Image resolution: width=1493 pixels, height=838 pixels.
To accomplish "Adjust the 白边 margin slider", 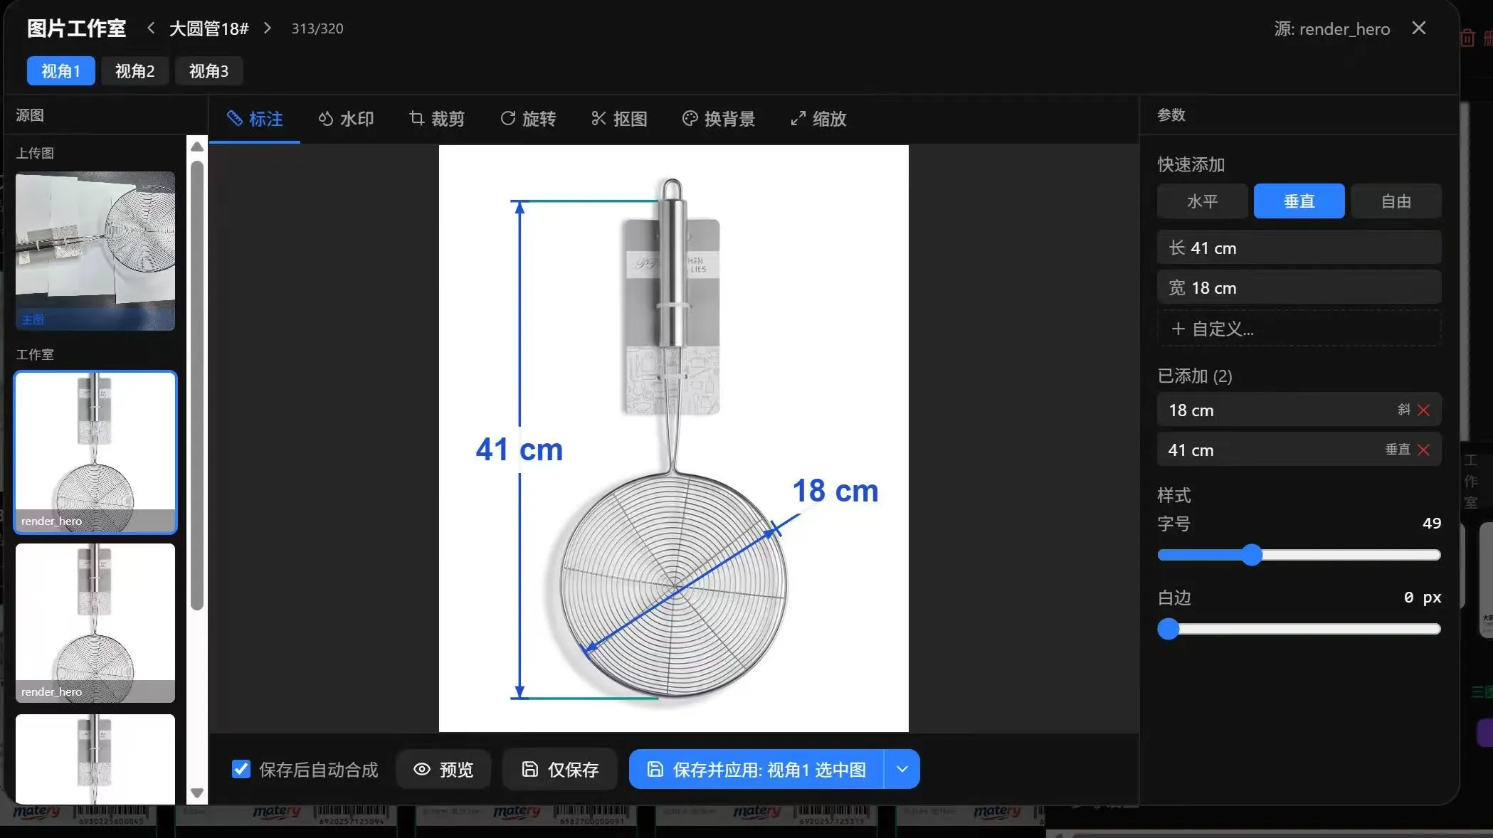I will 1299,629.
